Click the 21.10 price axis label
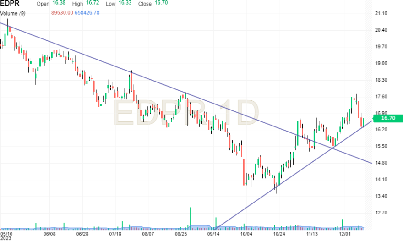 [x=381, y=13]
